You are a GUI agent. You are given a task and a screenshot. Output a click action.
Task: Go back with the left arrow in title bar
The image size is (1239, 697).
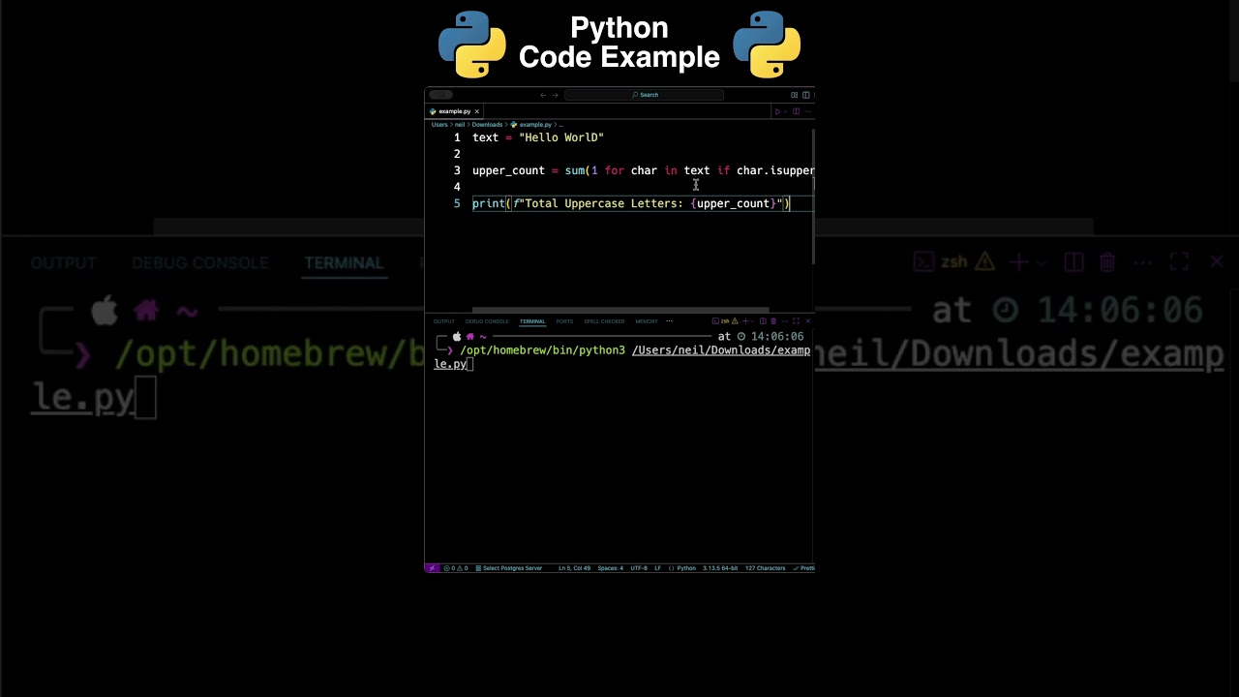(x=543, y=95)
